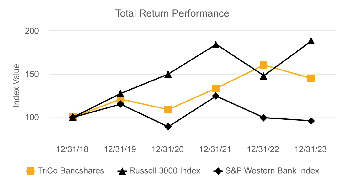
Task: Select Russell 3000 triangle marker at 12/31/21
Action: (x=216, y=45)
